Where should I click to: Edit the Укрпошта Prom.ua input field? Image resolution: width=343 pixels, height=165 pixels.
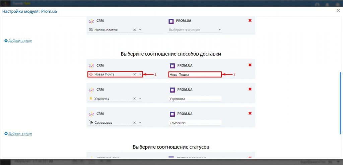[x=195, y=99]
